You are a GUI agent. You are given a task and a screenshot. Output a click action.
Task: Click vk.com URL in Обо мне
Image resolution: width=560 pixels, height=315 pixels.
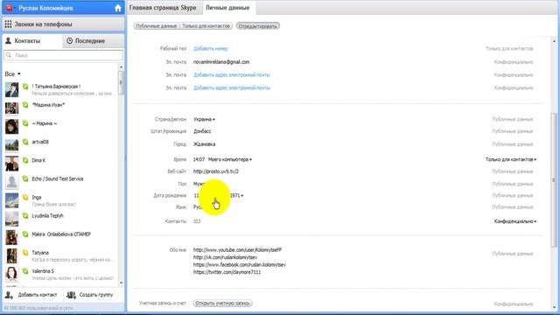pyautogui.click(x=225, y=257)
